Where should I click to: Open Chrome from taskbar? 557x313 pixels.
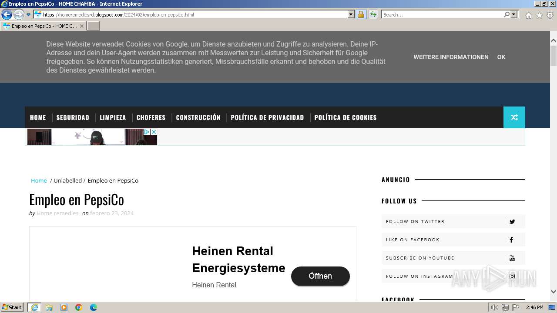79,307
